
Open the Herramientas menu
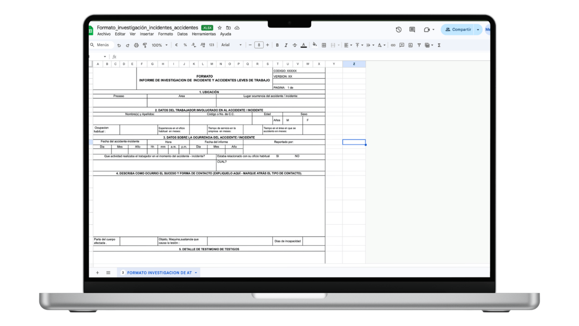pyautogui.click(x=204, y=34)
